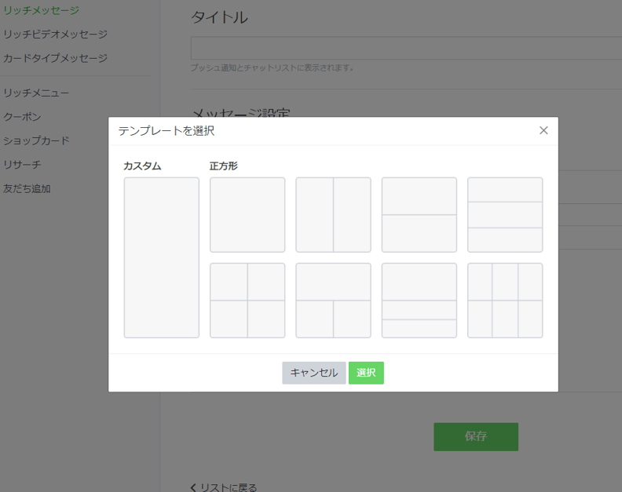This screenshot has width=622, height=492.
Task: Pick the two vertical columns template
Action: pyautogui.click(x=333, y=214)
